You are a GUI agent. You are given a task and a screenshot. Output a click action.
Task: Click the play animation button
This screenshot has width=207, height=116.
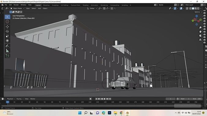click(104, 99)
